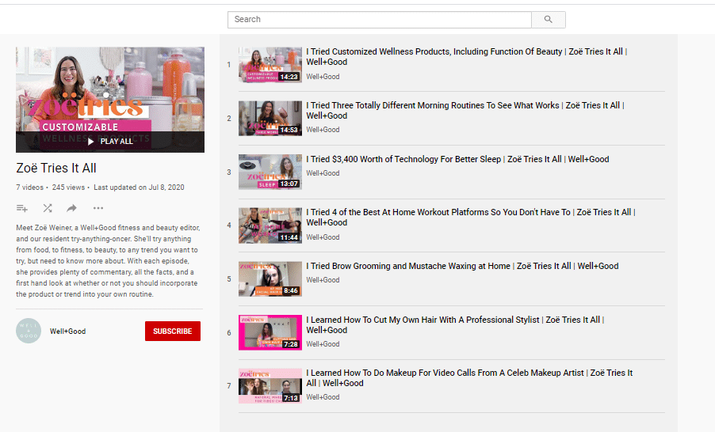Screen dimensions: 715x432
Task: Open Well+Good channel name beside the avatar
Action: point(67,332)
